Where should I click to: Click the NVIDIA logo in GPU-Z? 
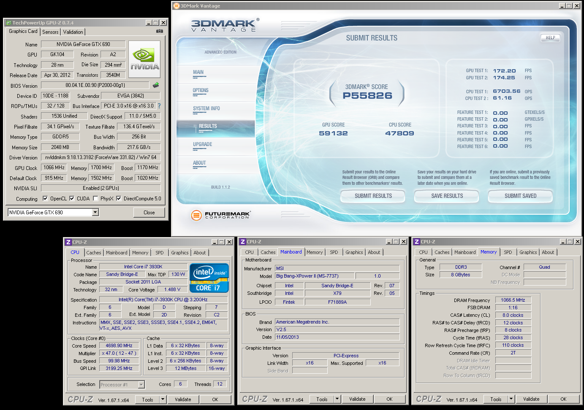[x=144, y=59]
